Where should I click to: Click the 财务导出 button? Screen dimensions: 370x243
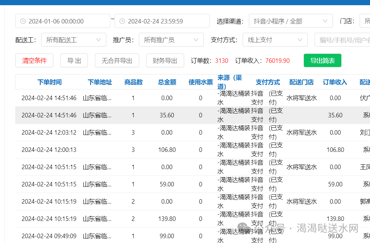(165, 60)
